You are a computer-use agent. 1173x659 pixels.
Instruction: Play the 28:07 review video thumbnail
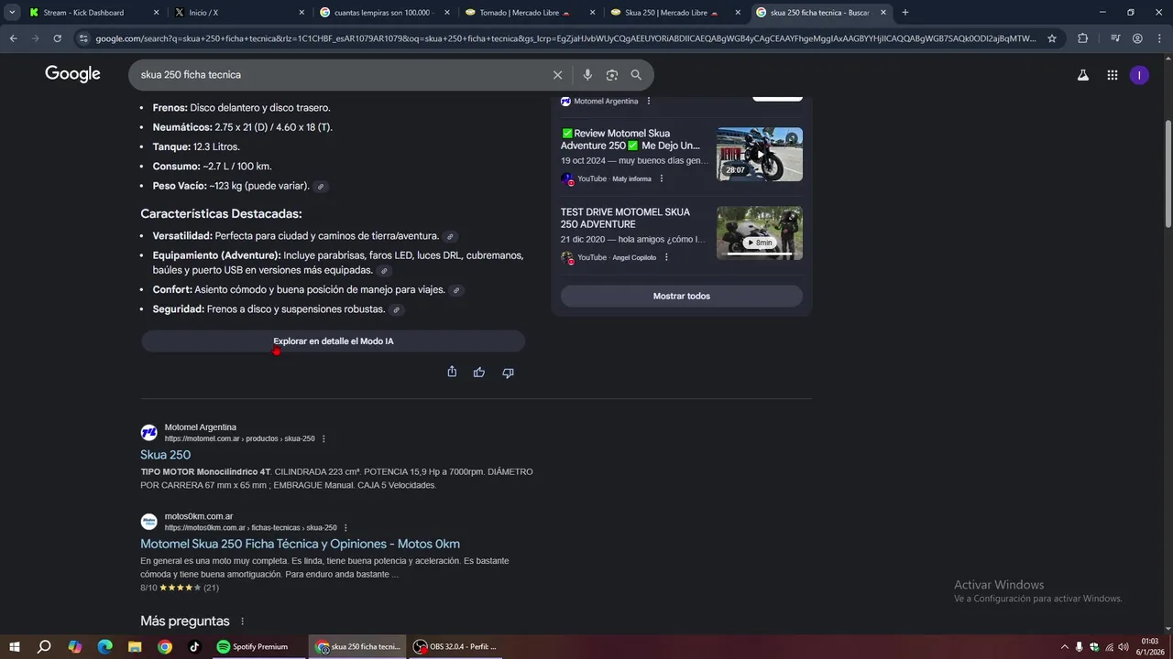click(760, 154)
